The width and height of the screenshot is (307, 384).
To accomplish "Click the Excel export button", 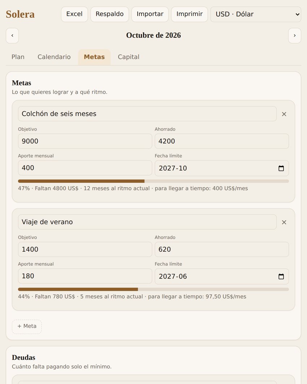I will [74, 14].
